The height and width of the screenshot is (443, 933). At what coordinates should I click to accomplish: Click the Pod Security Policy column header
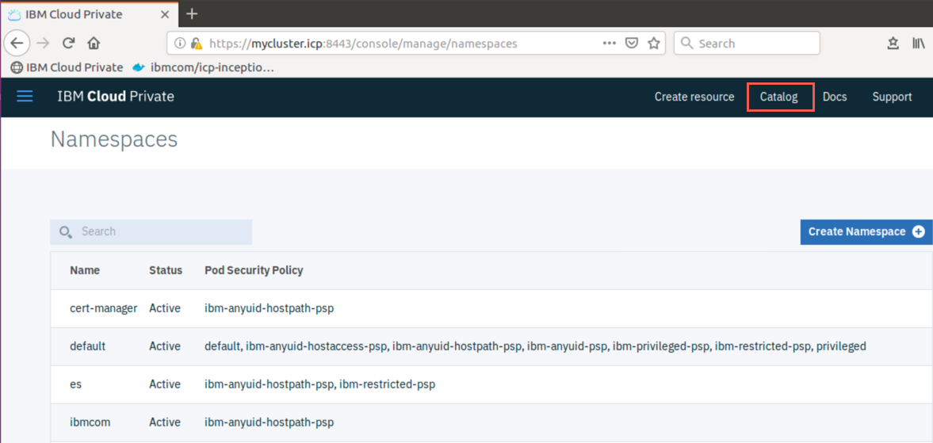coord(254,270)
